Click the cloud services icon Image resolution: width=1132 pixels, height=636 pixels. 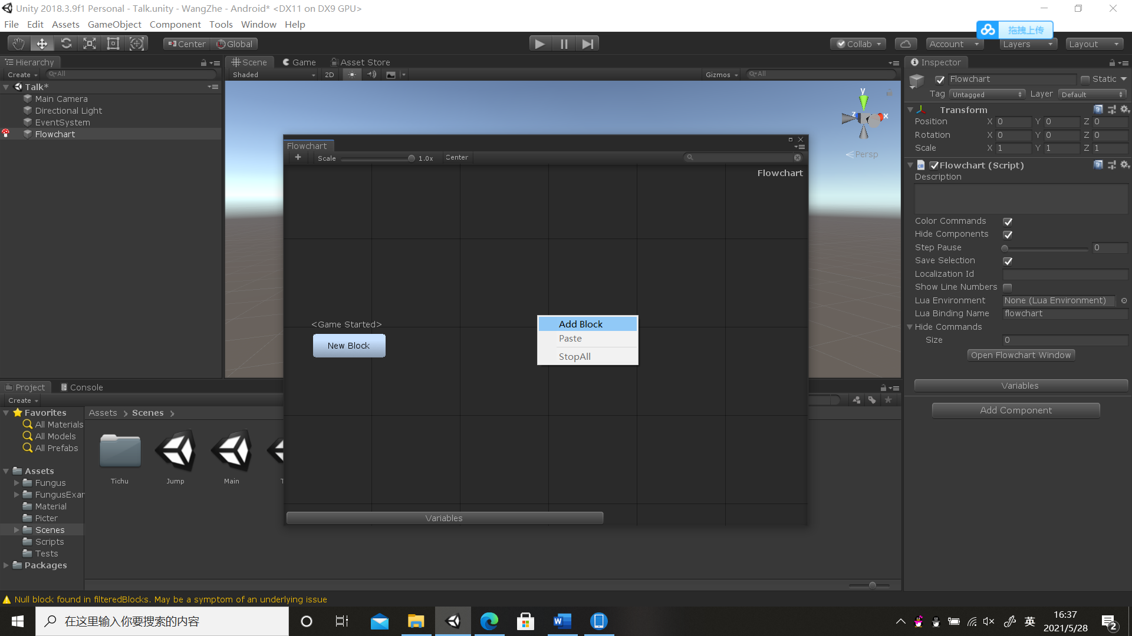point(906,44)
